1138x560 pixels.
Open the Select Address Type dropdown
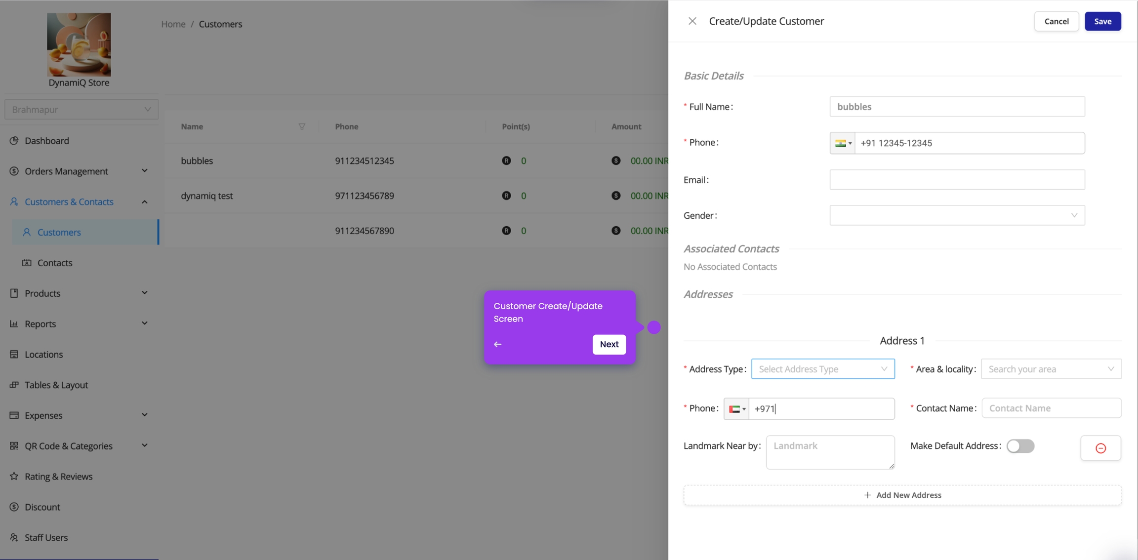pos(822,369)
